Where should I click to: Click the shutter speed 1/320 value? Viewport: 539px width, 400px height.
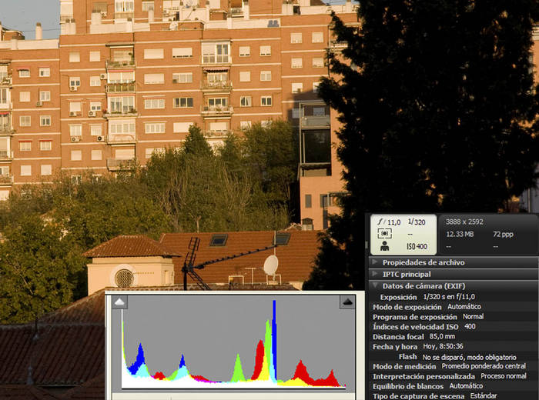click(417, 222)
